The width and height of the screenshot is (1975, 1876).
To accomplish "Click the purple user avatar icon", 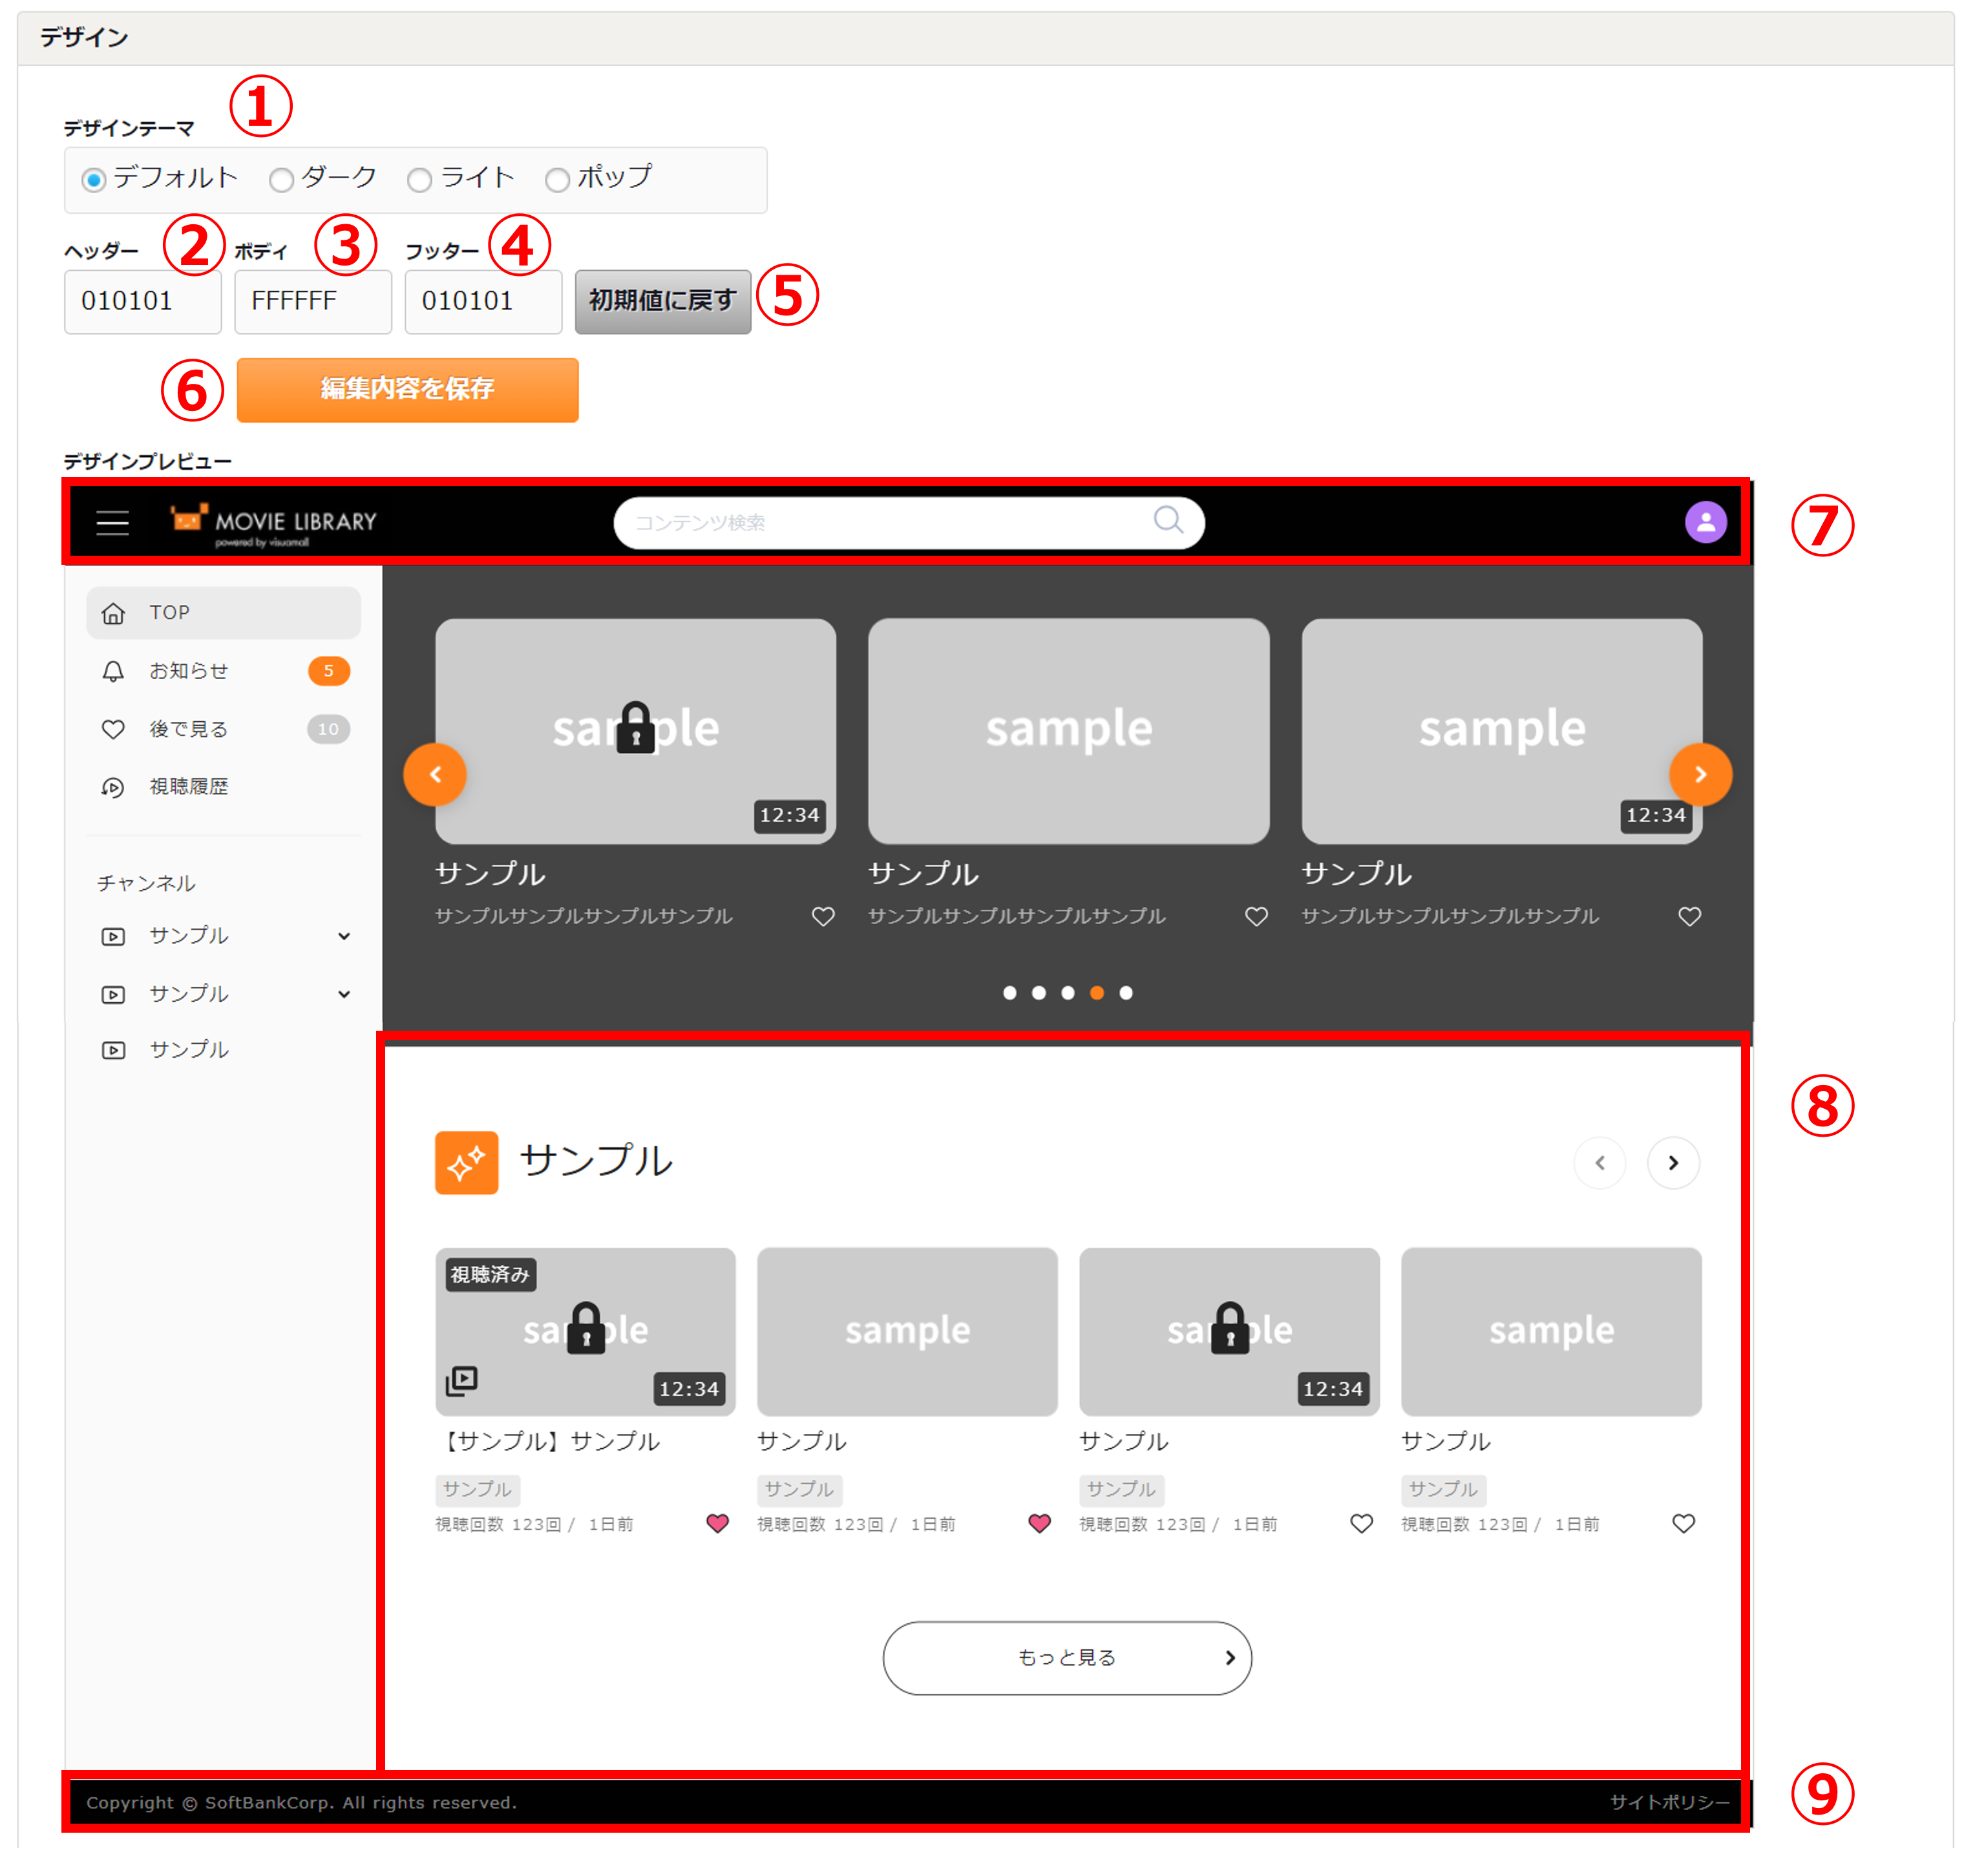I will [x=1705, y=522].
